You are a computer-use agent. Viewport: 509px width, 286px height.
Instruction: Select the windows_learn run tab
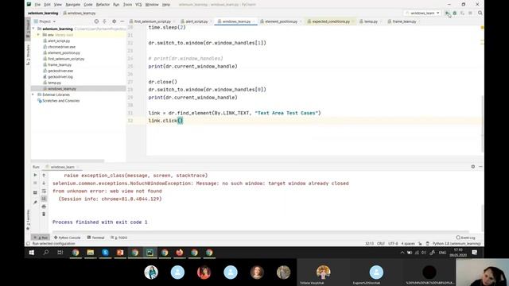[x=62, y=167]
